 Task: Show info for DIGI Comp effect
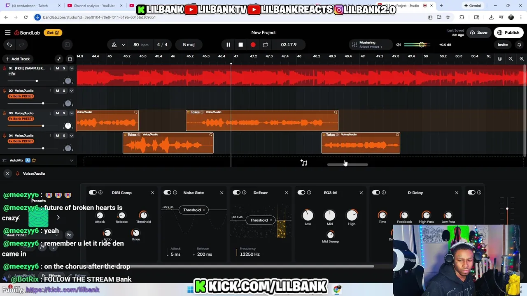pos(100,192)
